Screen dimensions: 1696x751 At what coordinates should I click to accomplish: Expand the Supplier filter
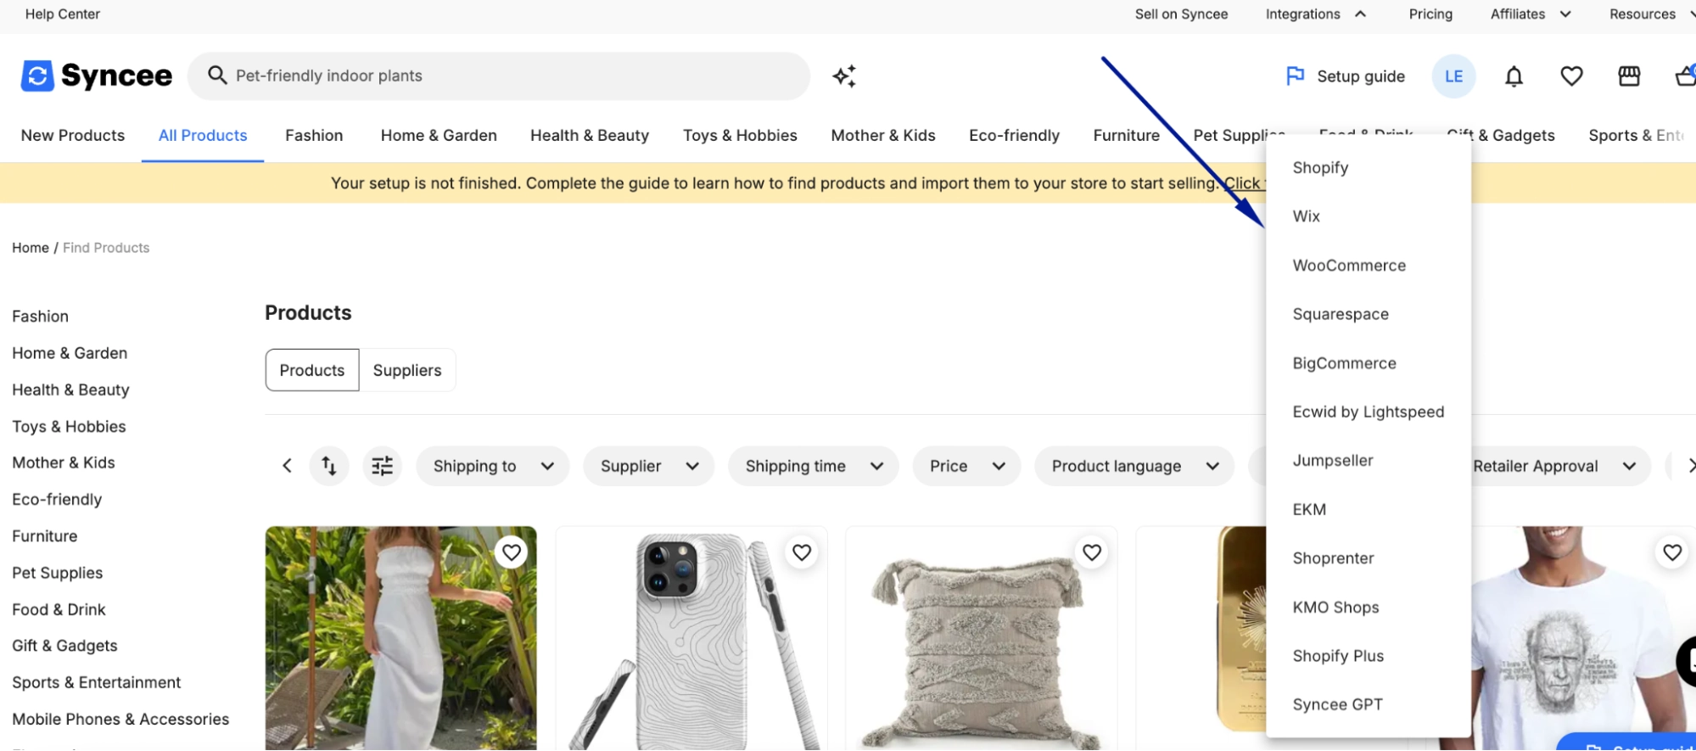coord(649,466)
